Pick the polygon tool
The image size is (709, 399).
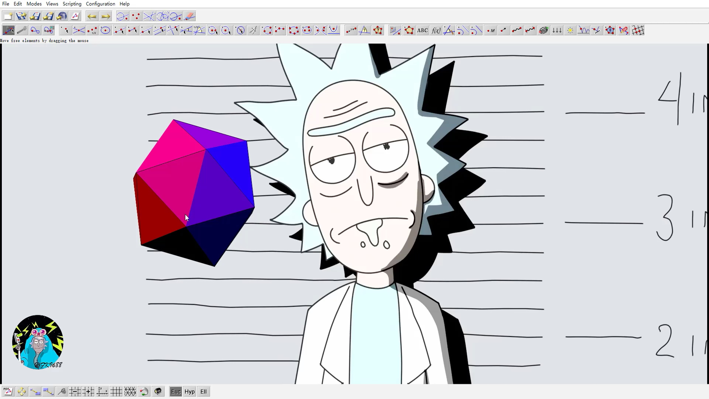point(409,30)
